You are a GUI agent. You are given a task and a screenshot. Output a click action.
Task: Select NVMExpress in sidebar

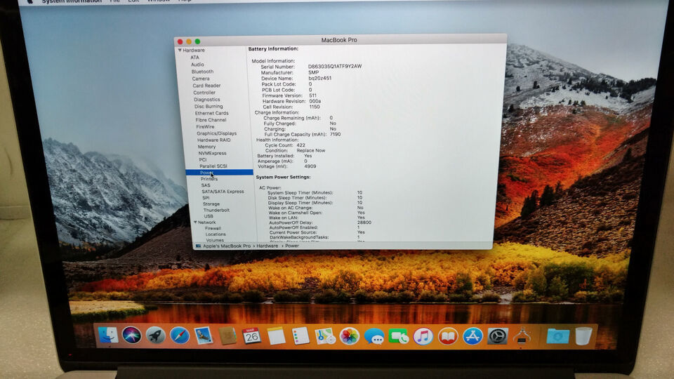tap(212, 153)
